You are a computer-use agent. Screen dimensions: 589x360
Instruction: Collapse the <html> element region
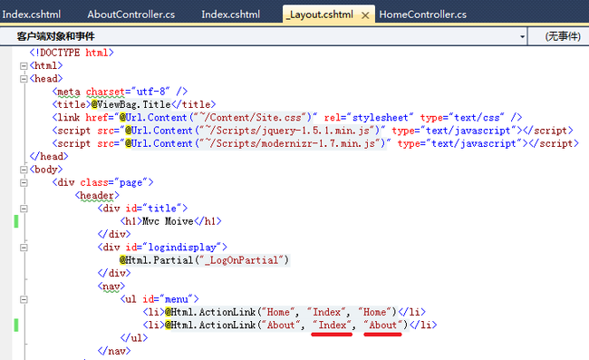(24, 66)
